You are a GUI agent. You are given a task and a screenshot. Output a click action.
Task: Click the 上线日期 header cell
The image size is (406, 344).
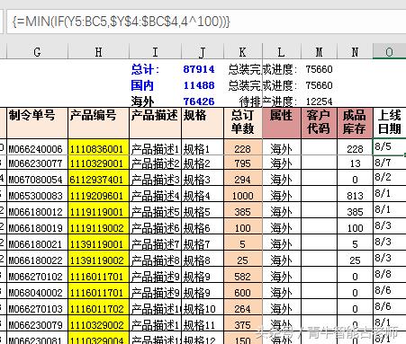(389, 123)
